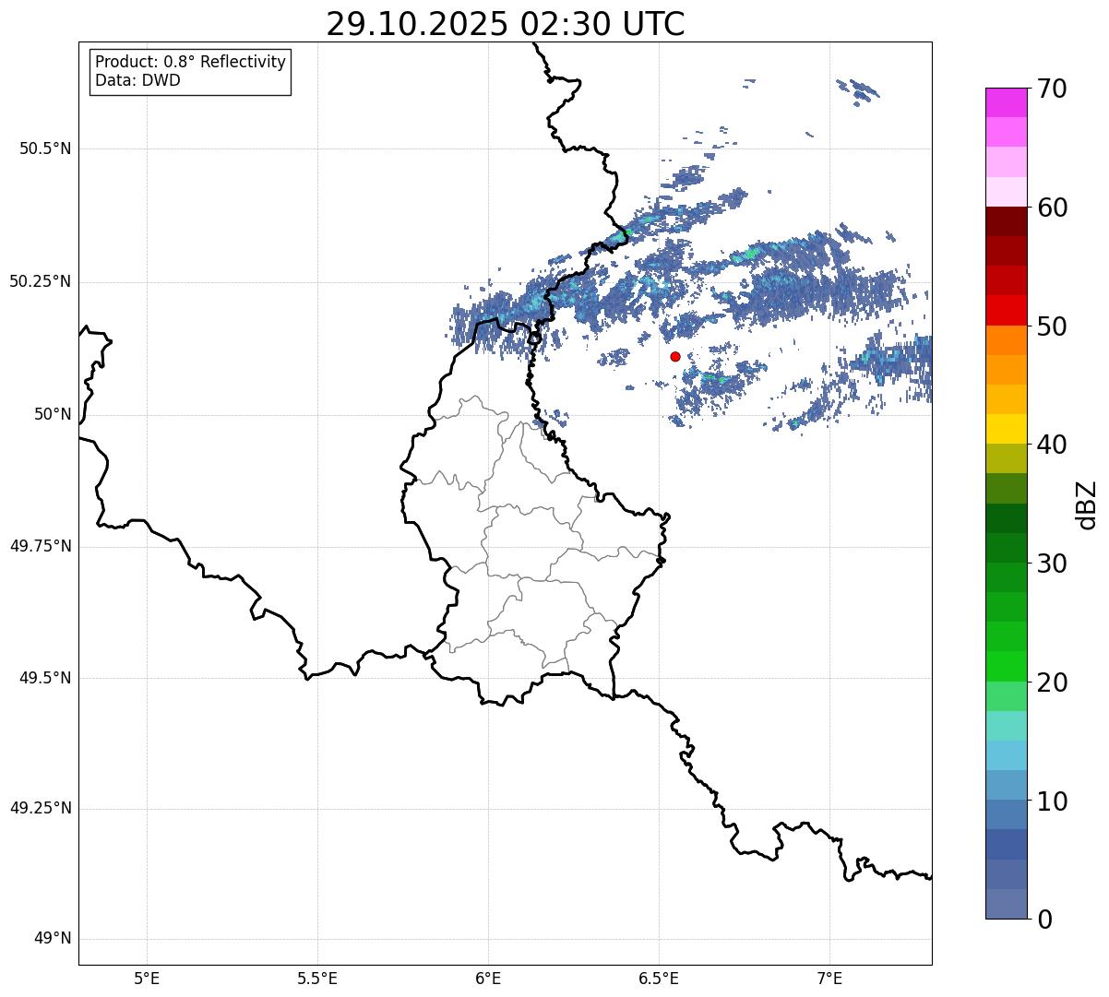Pick the bright green colorbar segment above 20

(x=1006, y=666)
